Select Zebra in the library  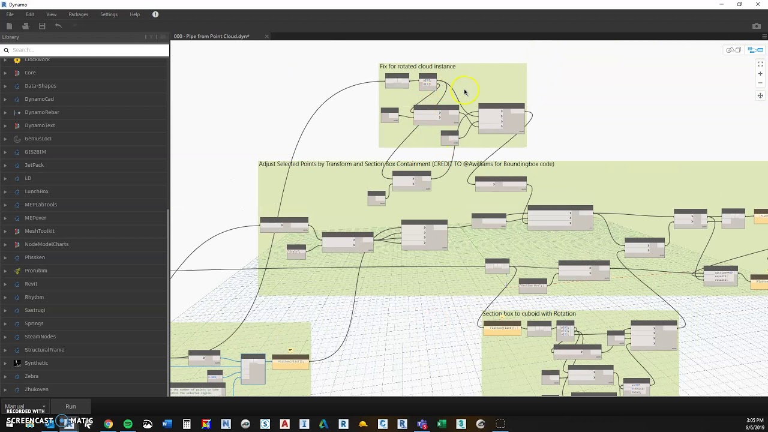point(31,376)
